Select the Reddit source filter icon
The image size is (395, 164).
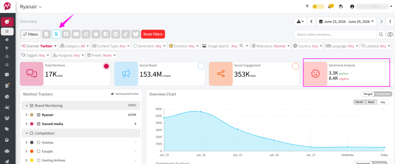(x=116, y=34)
